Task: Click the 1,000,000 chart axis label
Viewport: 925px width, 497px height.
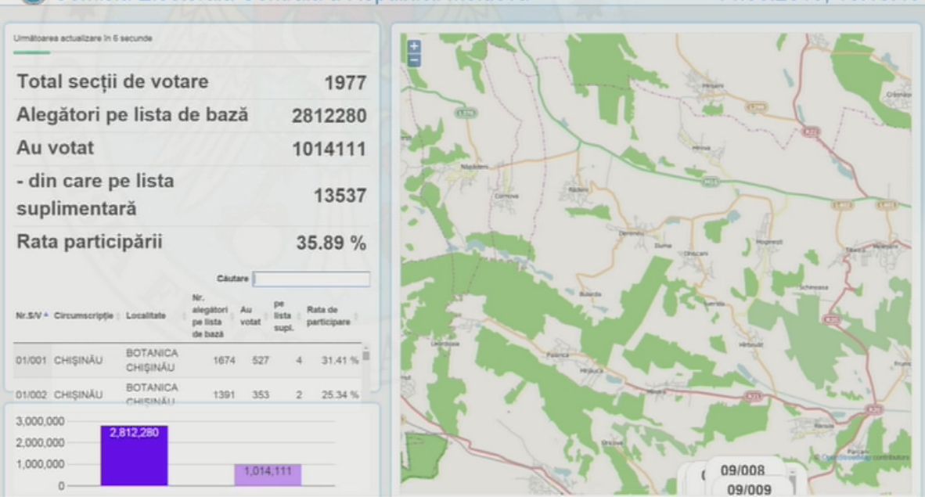Action: click(40, 464)
